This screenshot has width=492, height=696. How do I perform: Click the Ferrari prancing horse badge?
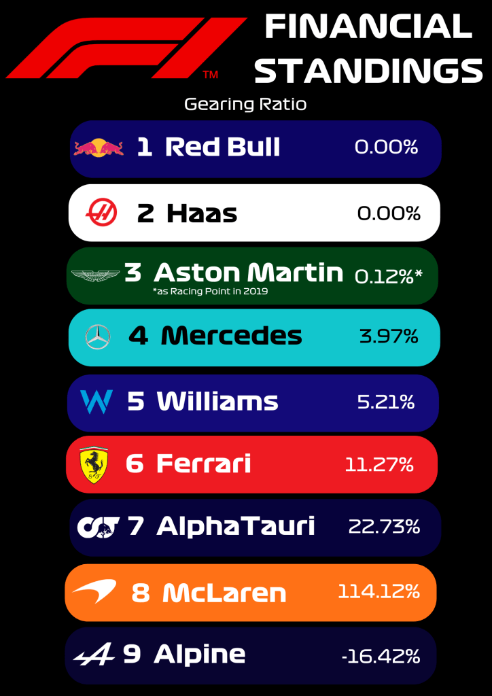[94, 465]
